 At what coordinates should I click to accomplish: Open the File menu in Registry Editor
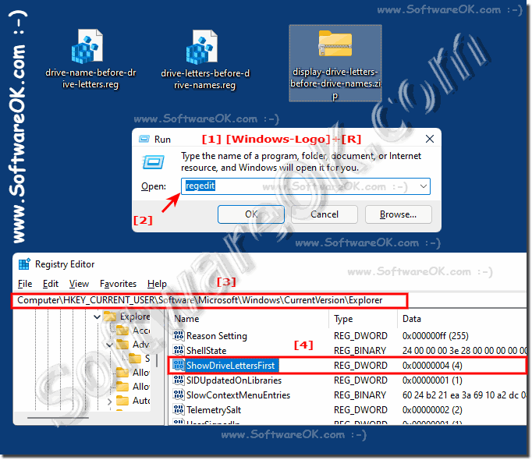click(x=25, y=284)
